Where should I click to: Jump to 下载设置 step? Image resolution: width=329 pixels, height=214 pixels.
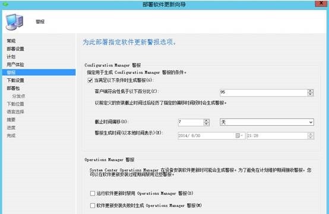click(x=15, y=80)
